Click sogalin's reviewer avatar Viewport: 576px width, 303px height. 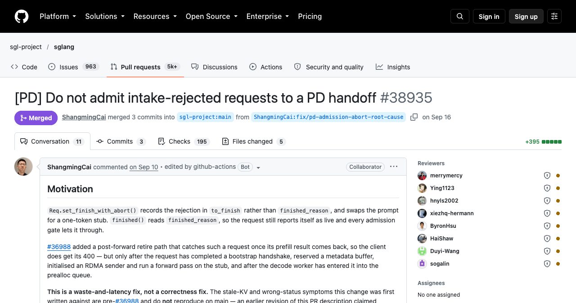click(x=422, y=264)
